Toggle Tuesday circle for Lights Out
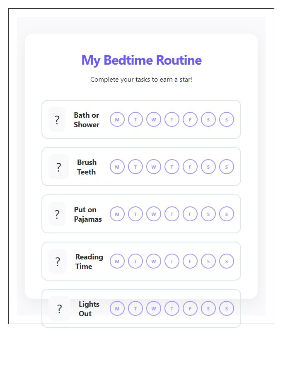This screenshot has width=290, height=373. pyautogui.click(x=135, y=308)
